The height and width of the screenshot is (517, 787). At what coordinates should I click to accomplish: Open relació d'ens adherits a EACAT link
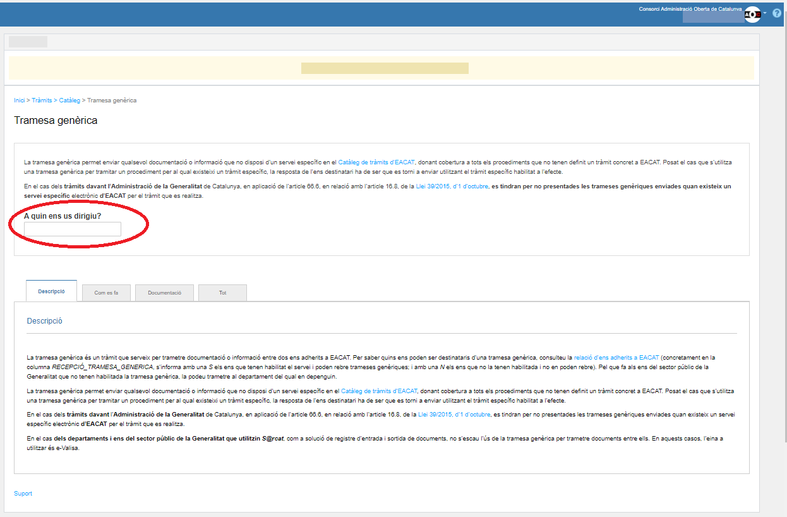(616, 358)
